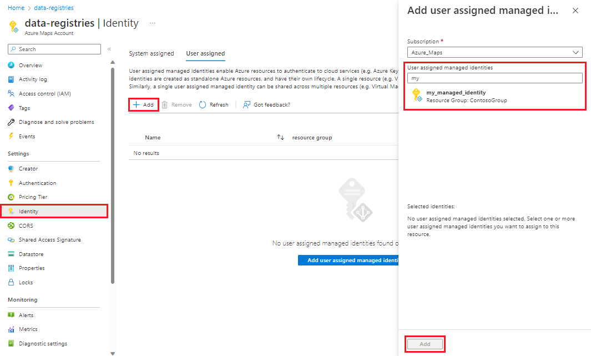Viewport: 591px width, 356px height.
Task: Click the Pricing Tier icon
Action: (11, 197)
